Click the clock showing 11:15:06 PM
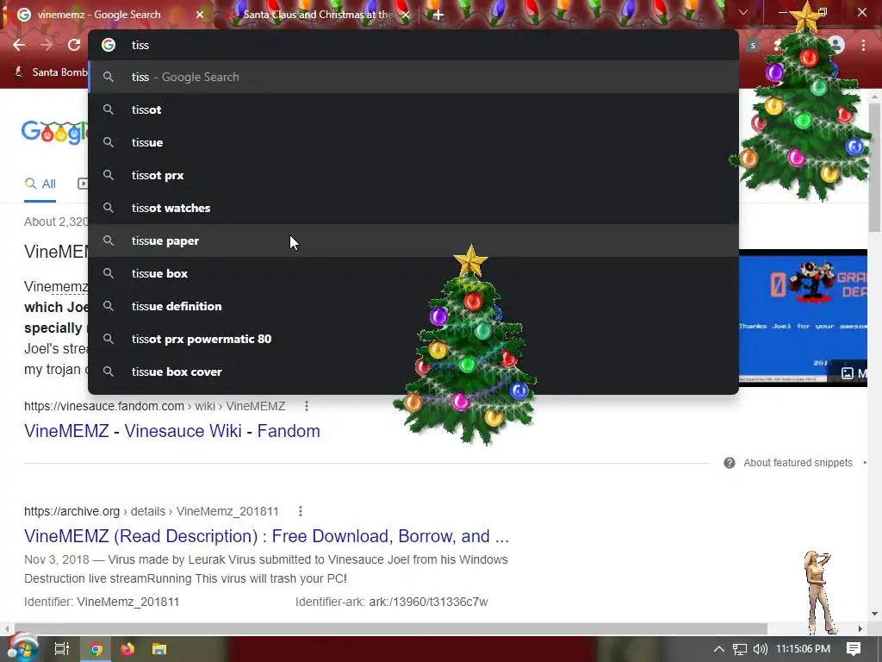This screenshot has width=882, height=662. pyautogui.click(x=804, y=649)
